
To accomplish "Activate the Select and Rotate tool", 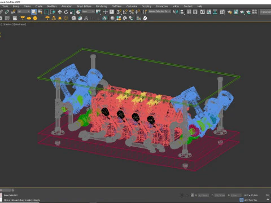I will coord(66,12).
